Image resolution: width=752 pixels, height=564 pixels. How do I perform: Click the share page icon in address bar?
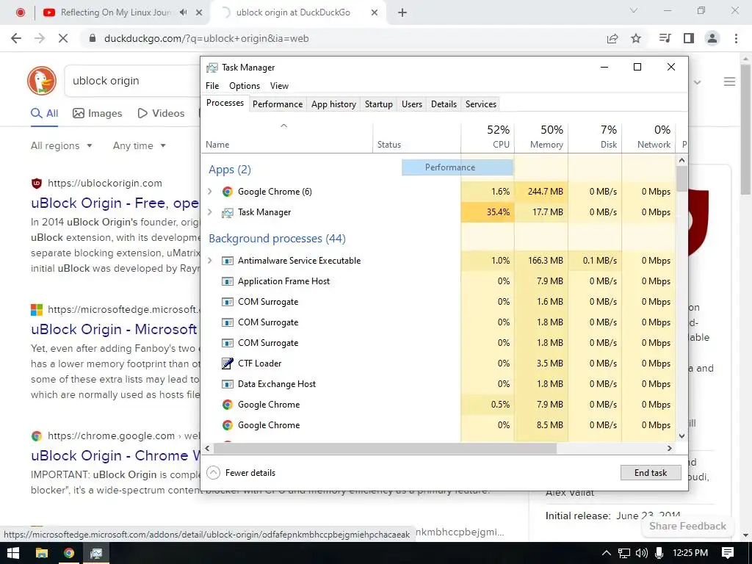[612, 38]
